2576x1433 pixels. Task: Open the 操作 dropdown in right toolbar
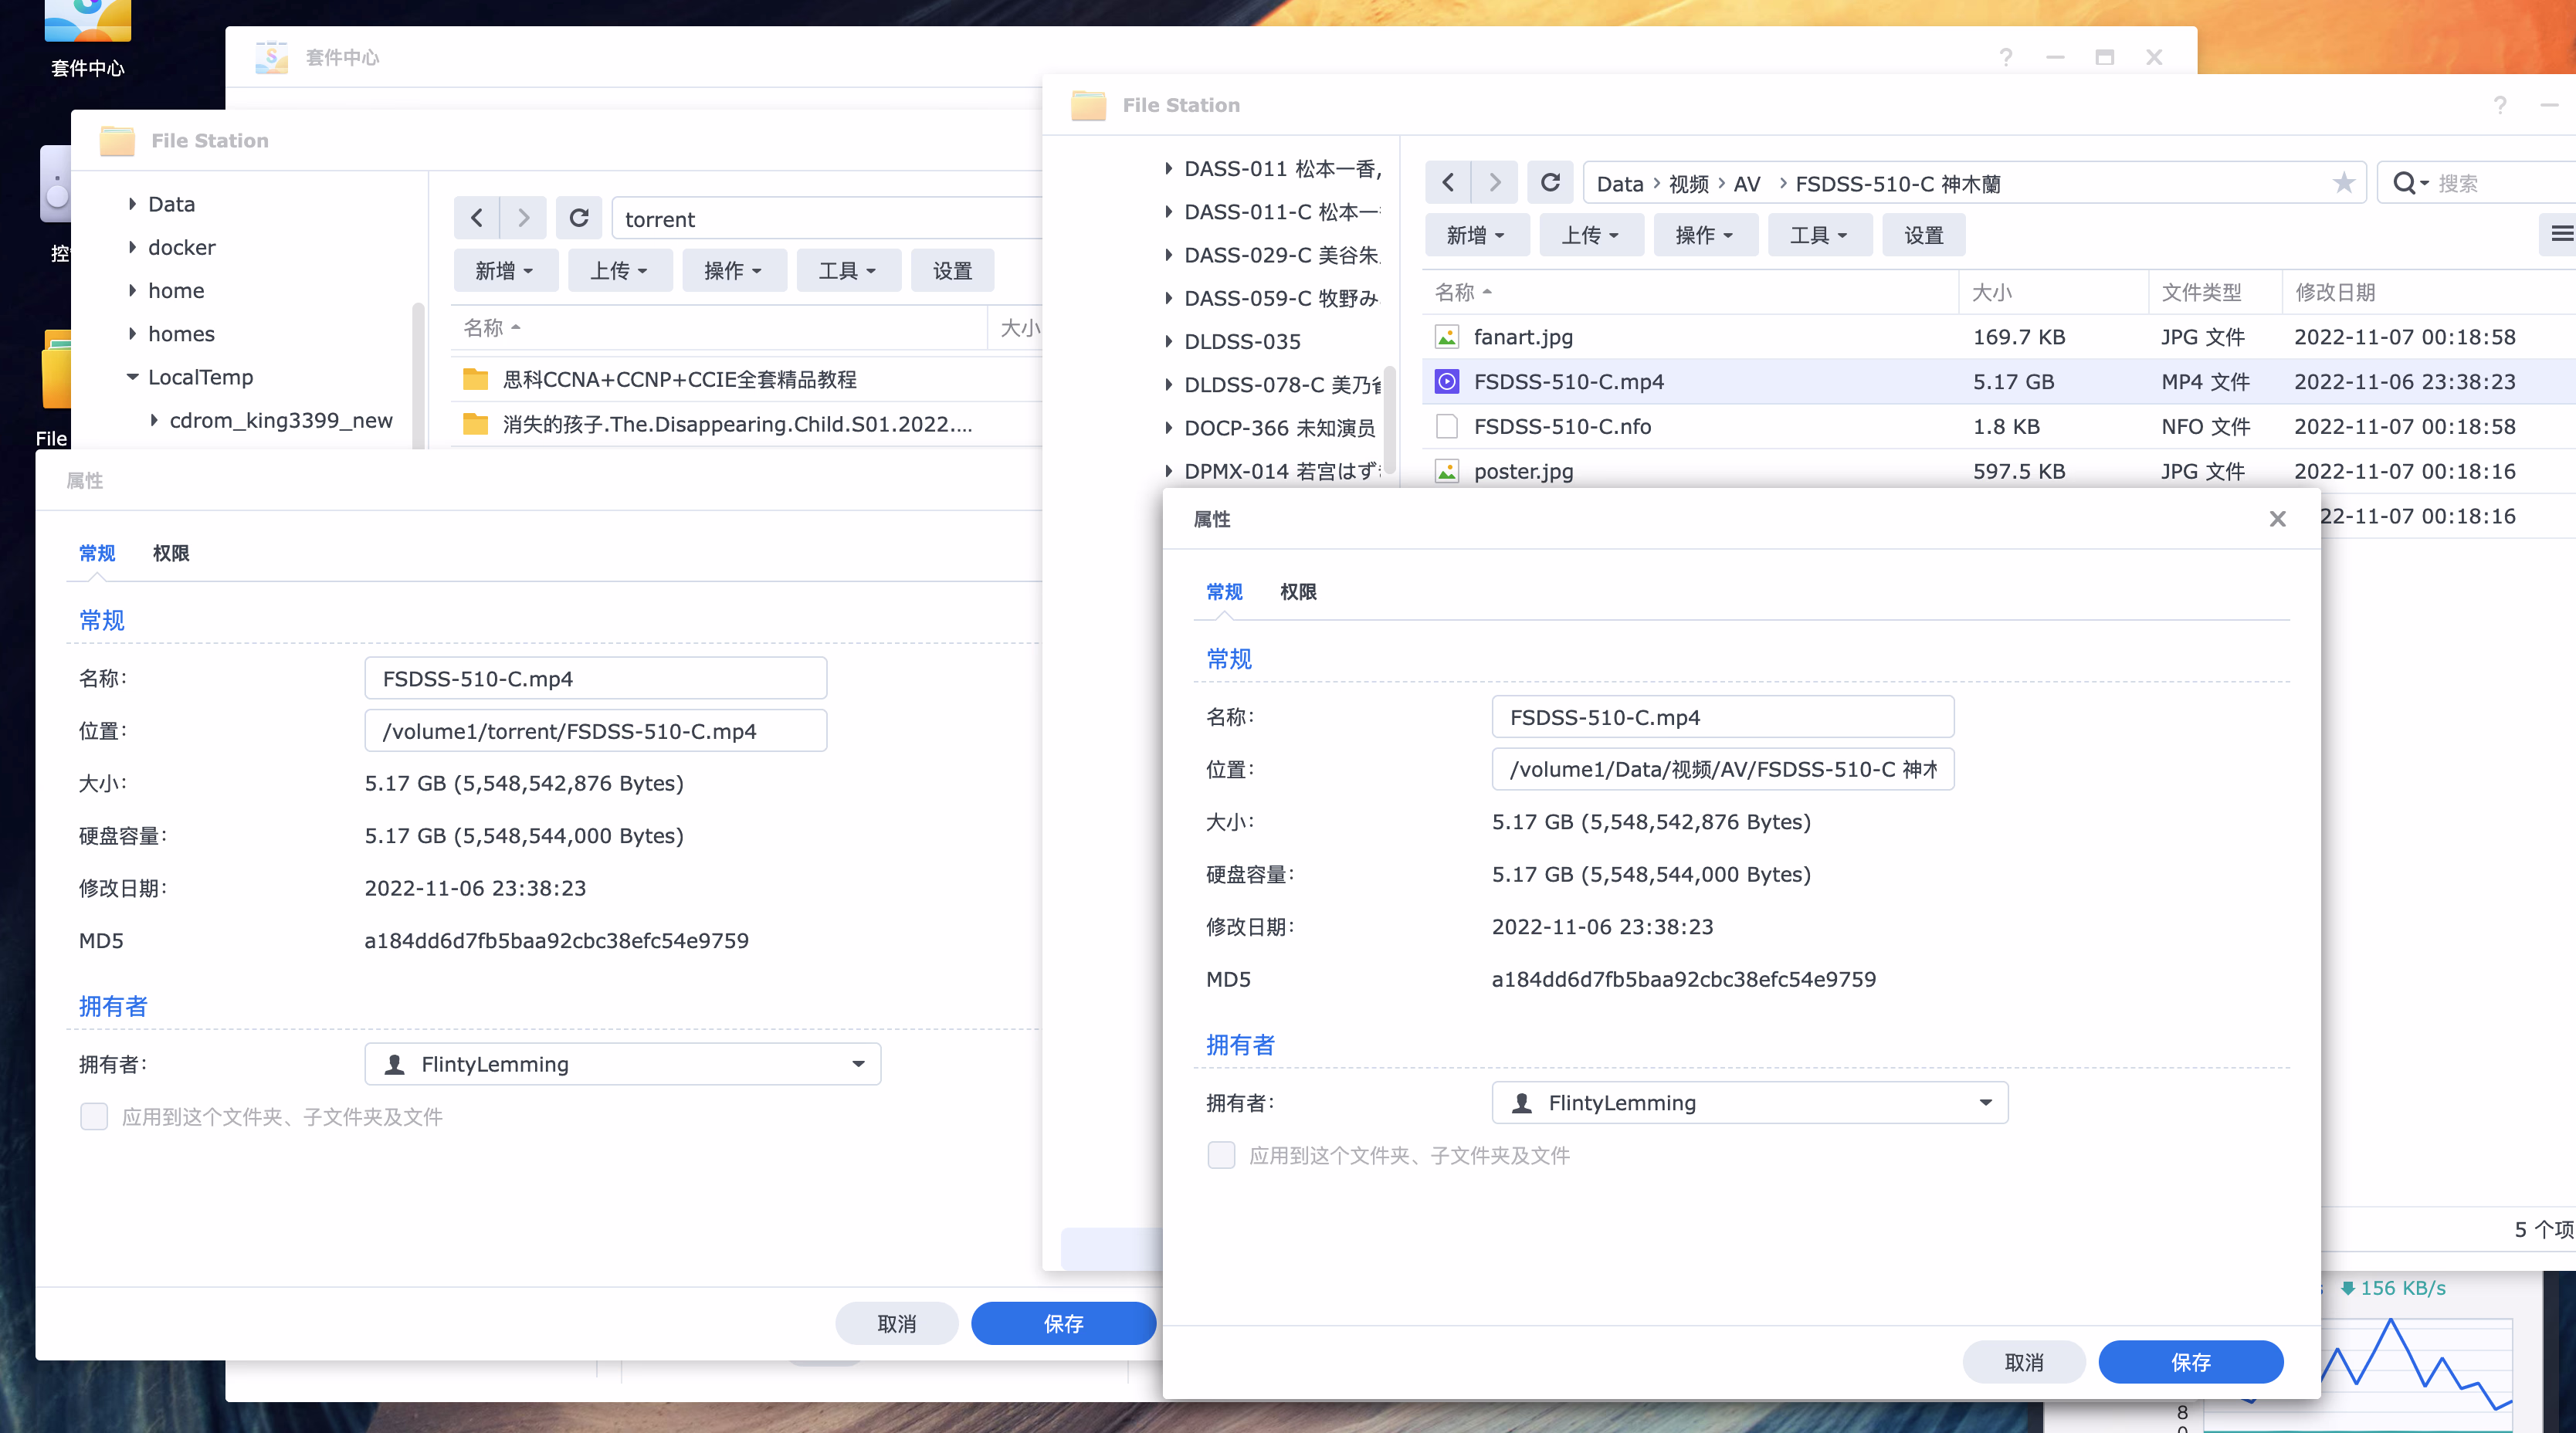click(1704, 235)
